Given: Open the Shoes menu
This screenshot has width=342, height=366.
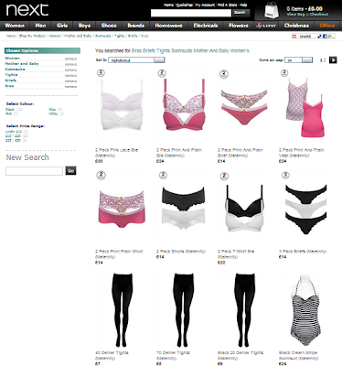Looking at the screenshot, I should [x=109, y=26].
